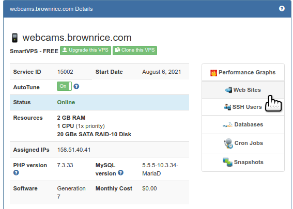
Task: Open the help icon in the Details header
Action: tap(282, 9)
